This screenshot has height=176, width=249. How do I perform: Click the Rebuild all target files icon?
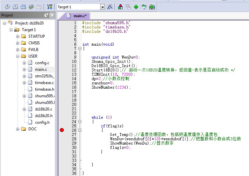[23, 7]
